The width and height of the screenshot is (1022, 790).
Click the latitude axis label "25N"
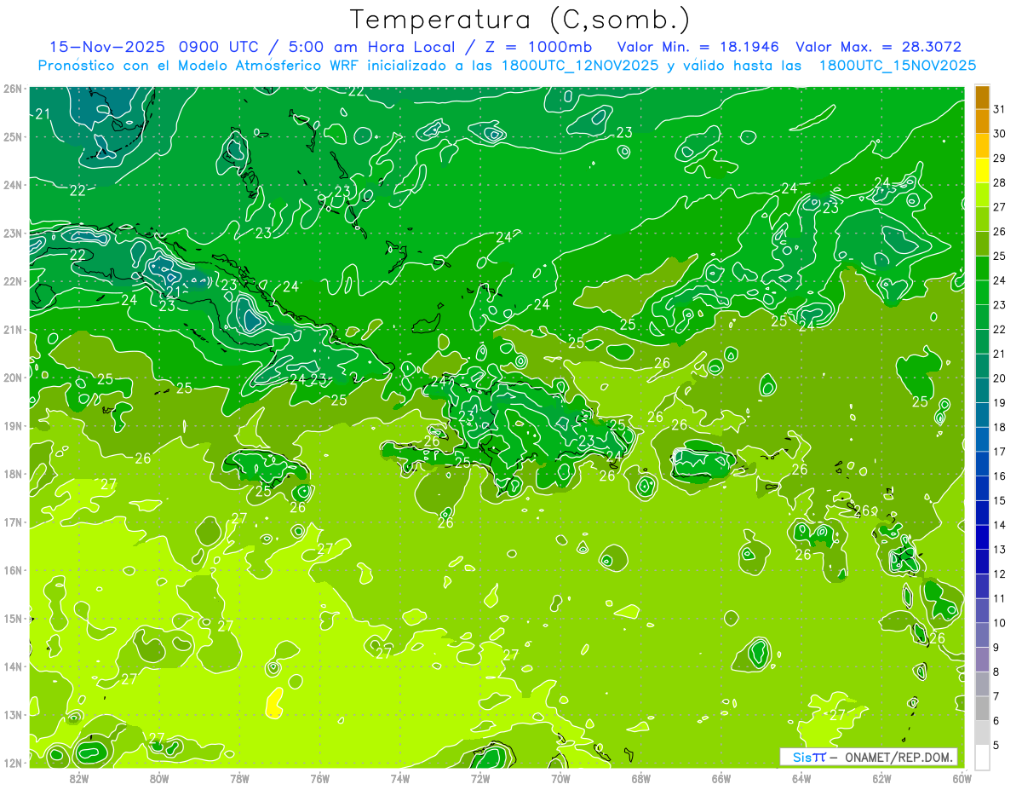13,137
